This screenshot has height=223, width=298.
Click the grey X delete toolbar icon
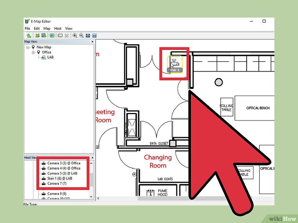point(67,35)
